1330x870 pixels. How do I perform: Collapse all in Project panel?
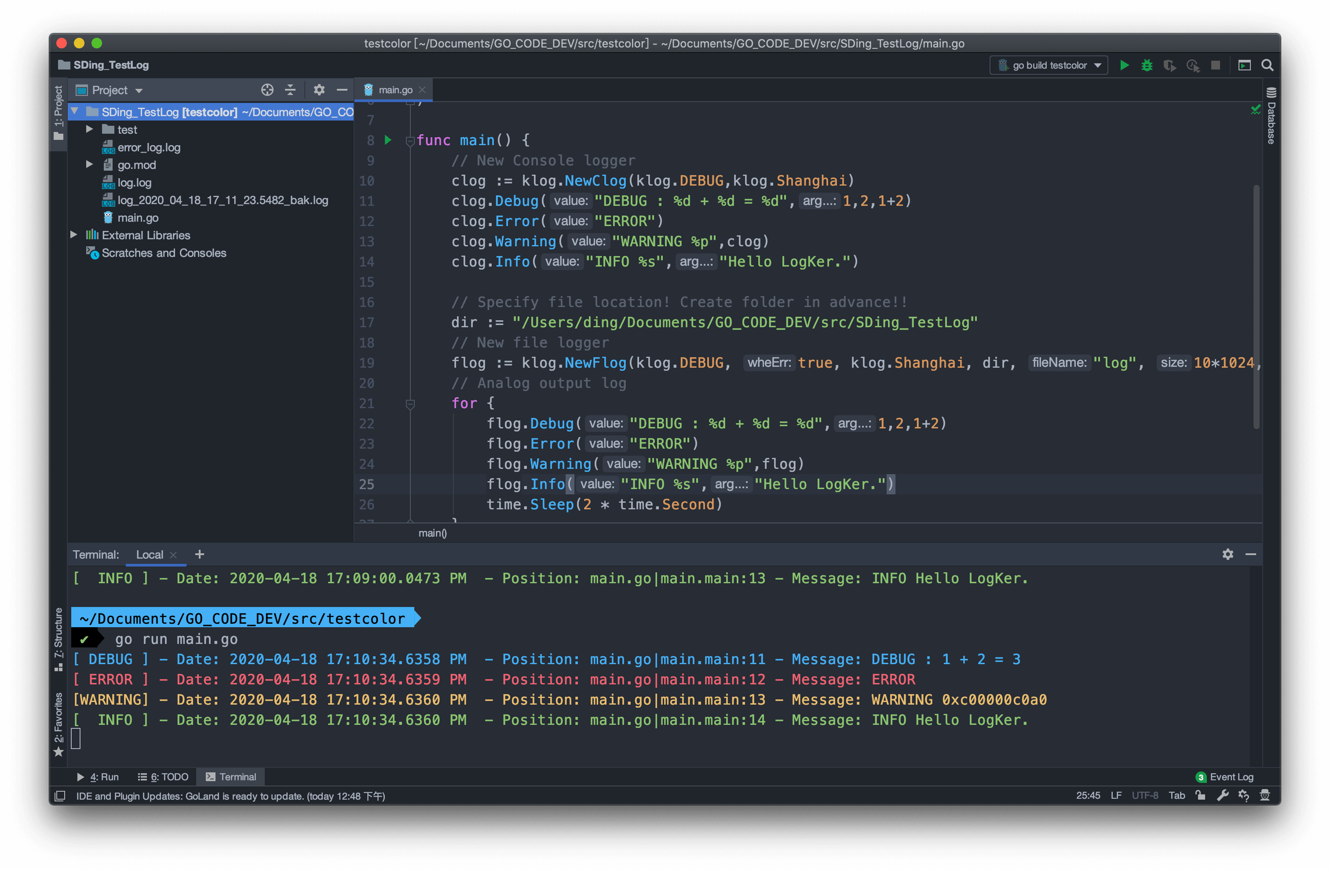pos(290,90)
